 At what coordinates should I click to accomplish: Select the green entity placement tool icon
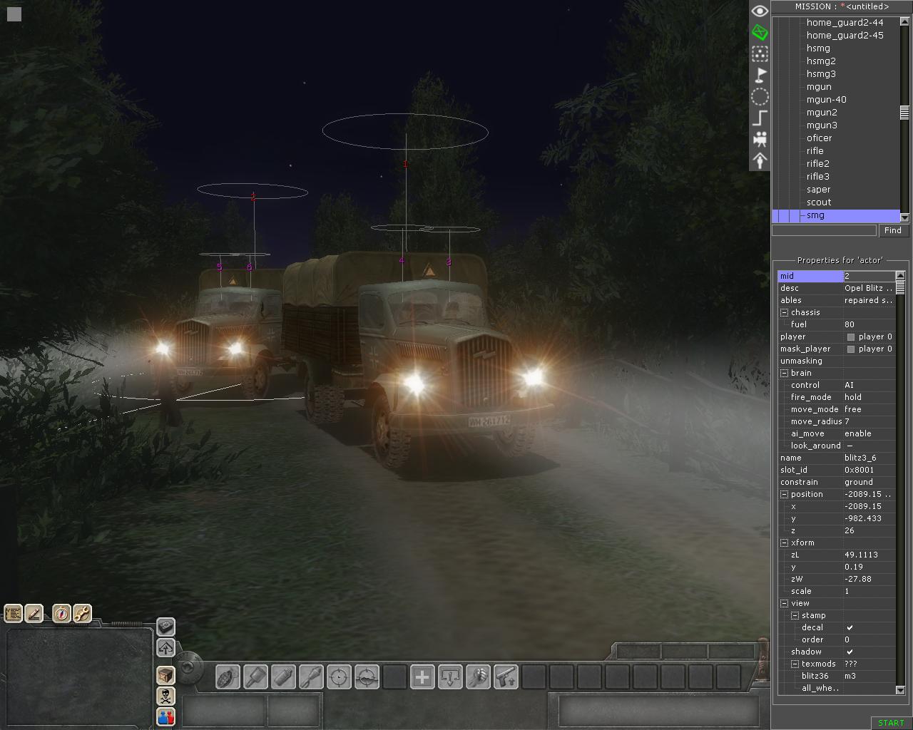coord(760,32)
